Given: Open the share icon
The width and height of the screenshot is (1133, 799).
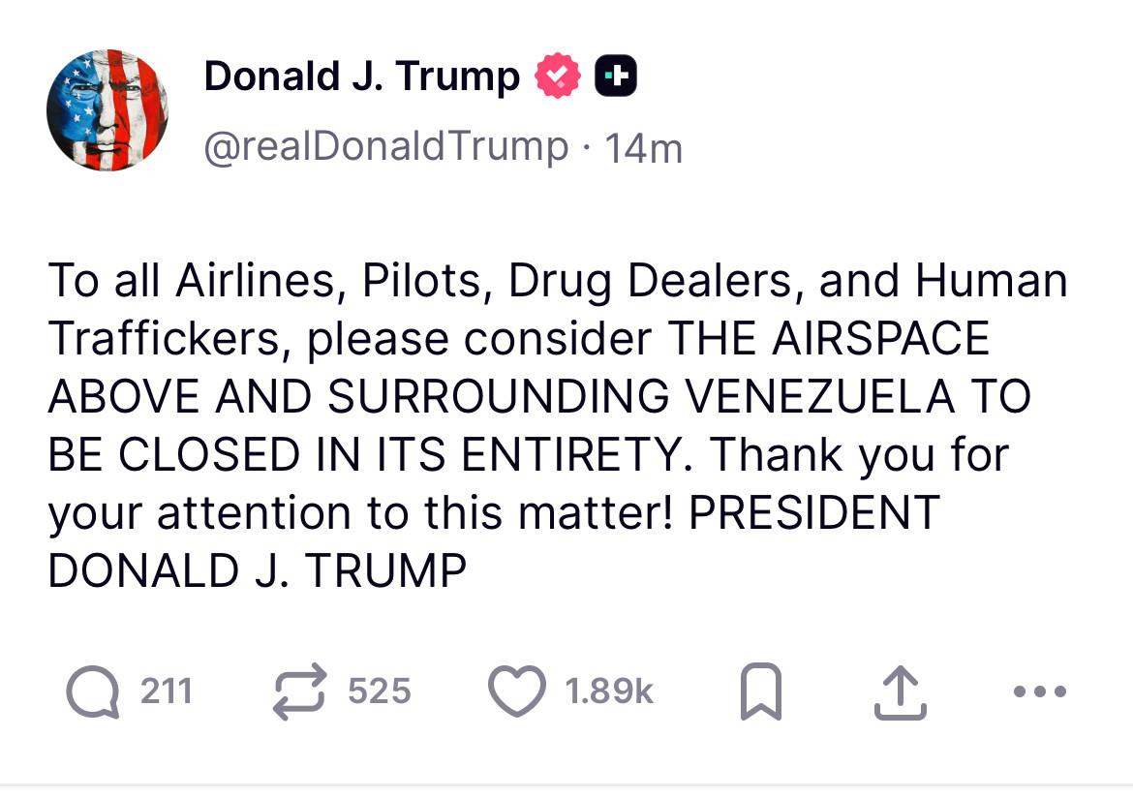Looking at the screenshot, I should tap(900, 693).
